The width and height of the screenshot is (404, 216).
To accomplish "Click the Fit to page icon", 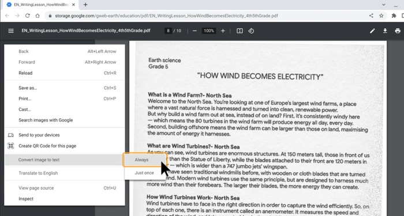I will point(240,31).
